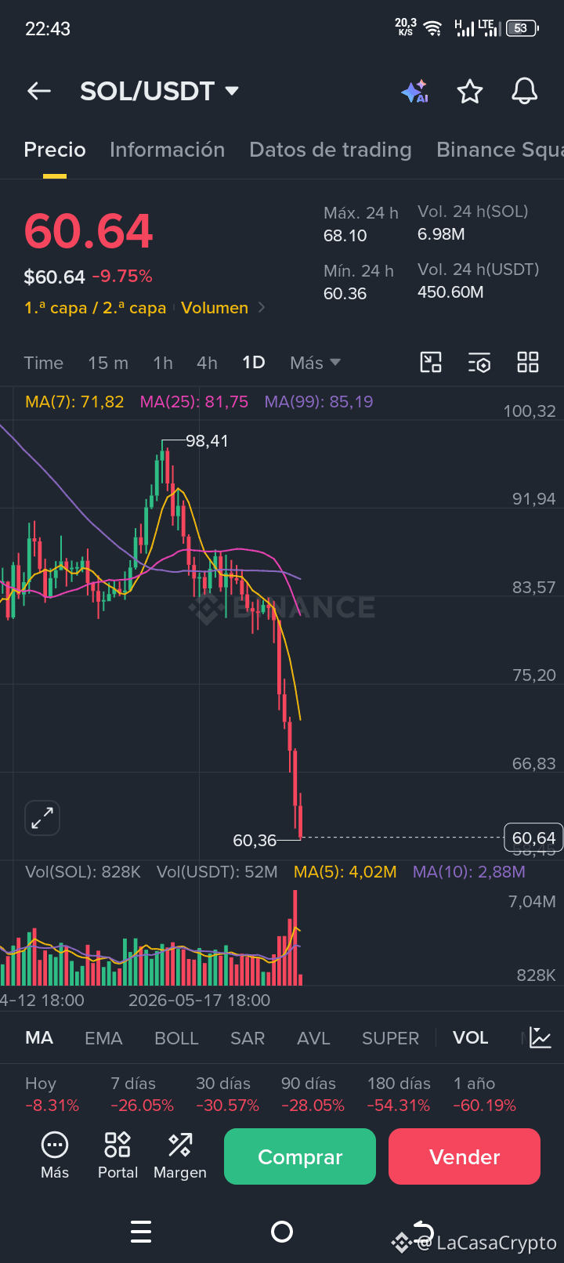Open the Portal icon

click(117, 1156)
